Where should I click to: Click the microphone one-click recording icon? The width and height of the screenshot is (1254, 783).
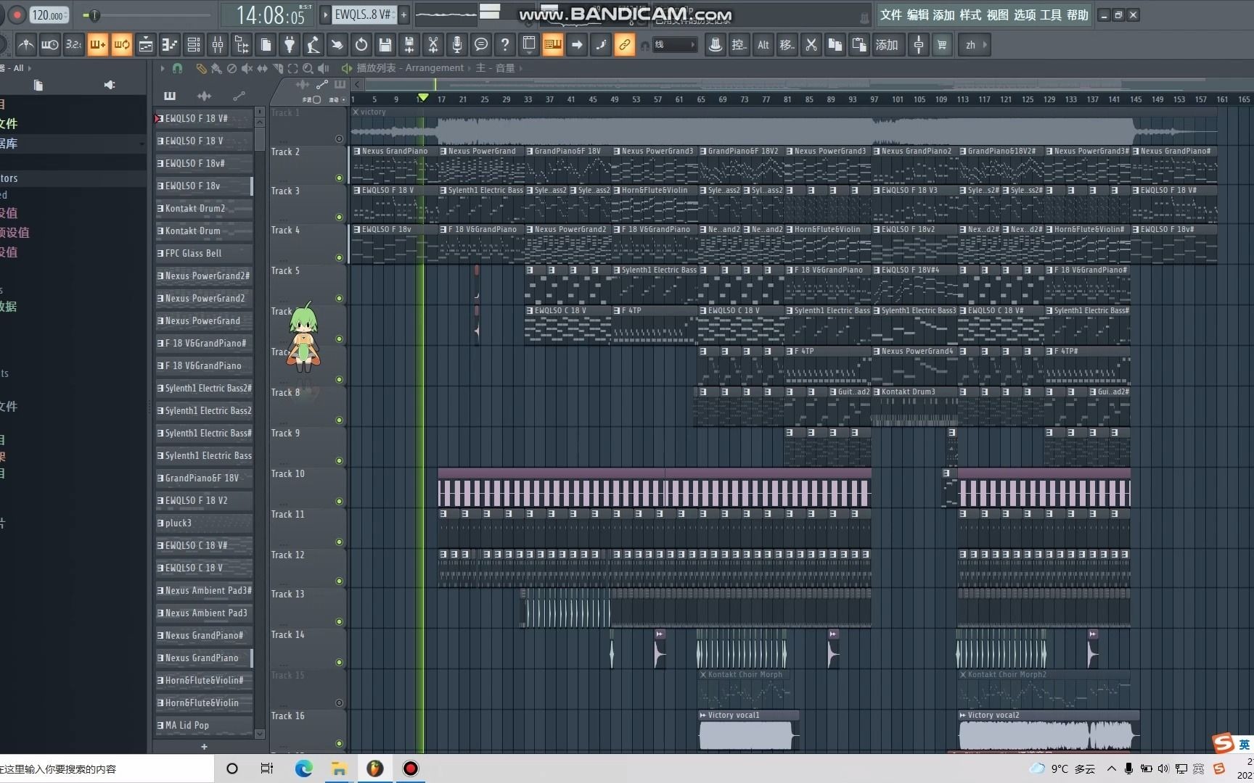[457, 45]
